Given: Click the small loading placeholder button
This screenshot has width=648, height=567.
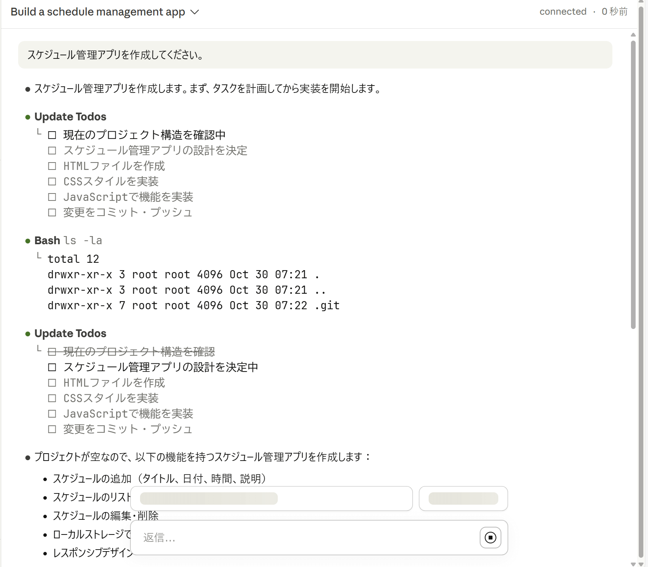Looking at the screenshot, I should [x=463, y=498].
